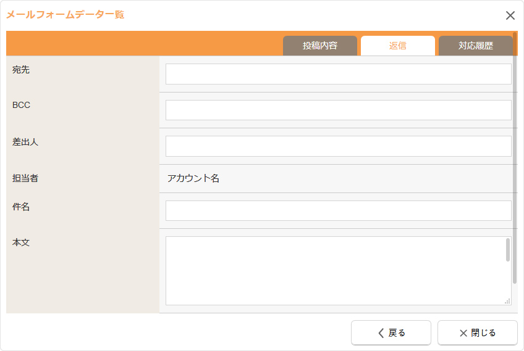This screenshot has height=351, width=524.
Task: Select the 返信 tab
Action: [398, 46]
